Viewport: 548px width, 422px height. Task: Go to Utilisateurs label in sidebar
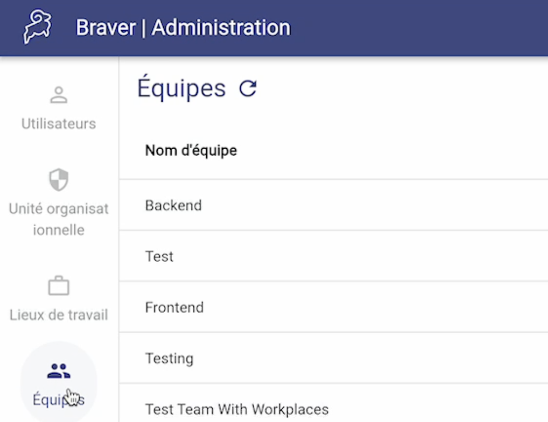[x=58, y=124]
